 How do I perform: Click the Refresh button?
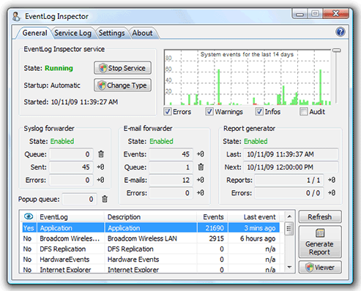click(x=320, y=216)
